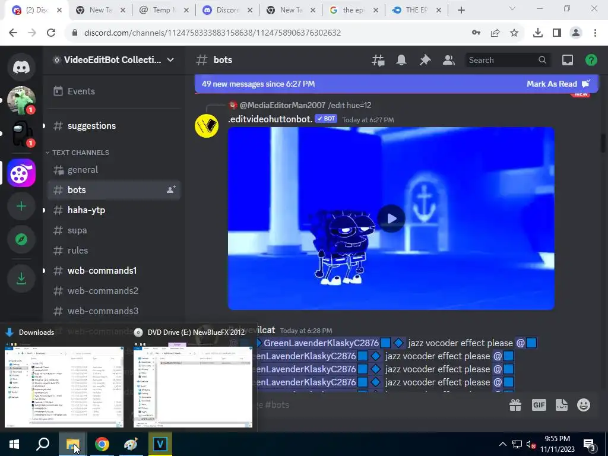The width and height of the screenshot is (608, 456).
Task: Bookmark this page star icon
Action: point(514,33)
